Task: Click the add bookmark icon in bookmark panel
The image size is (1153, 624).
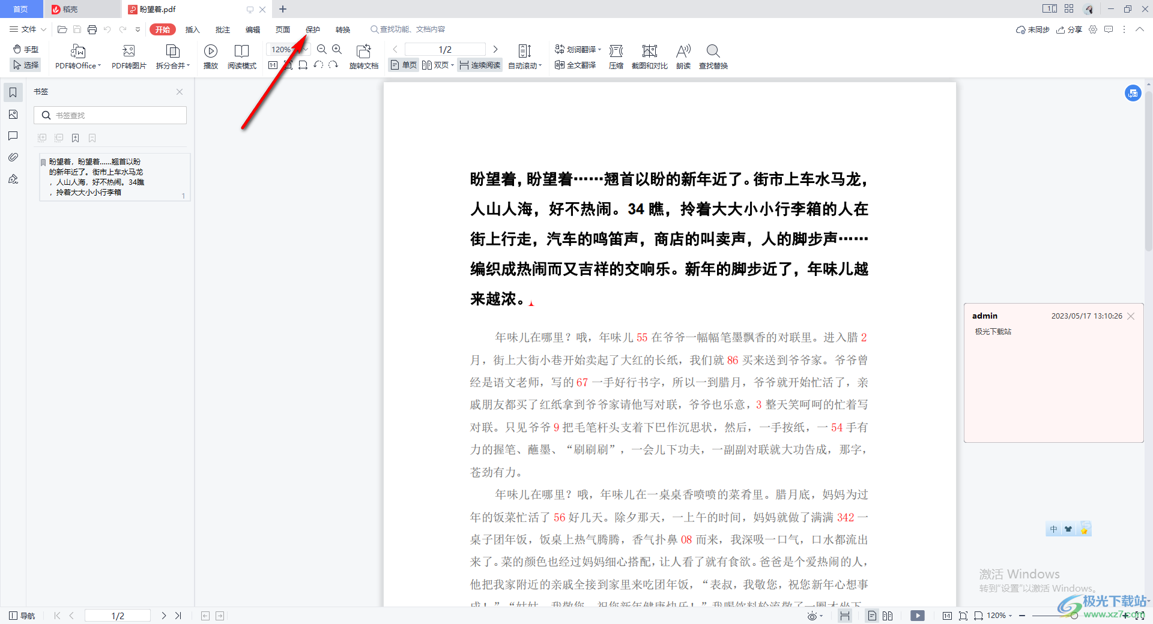Action: pyautogui.click(x=76, y=138)
